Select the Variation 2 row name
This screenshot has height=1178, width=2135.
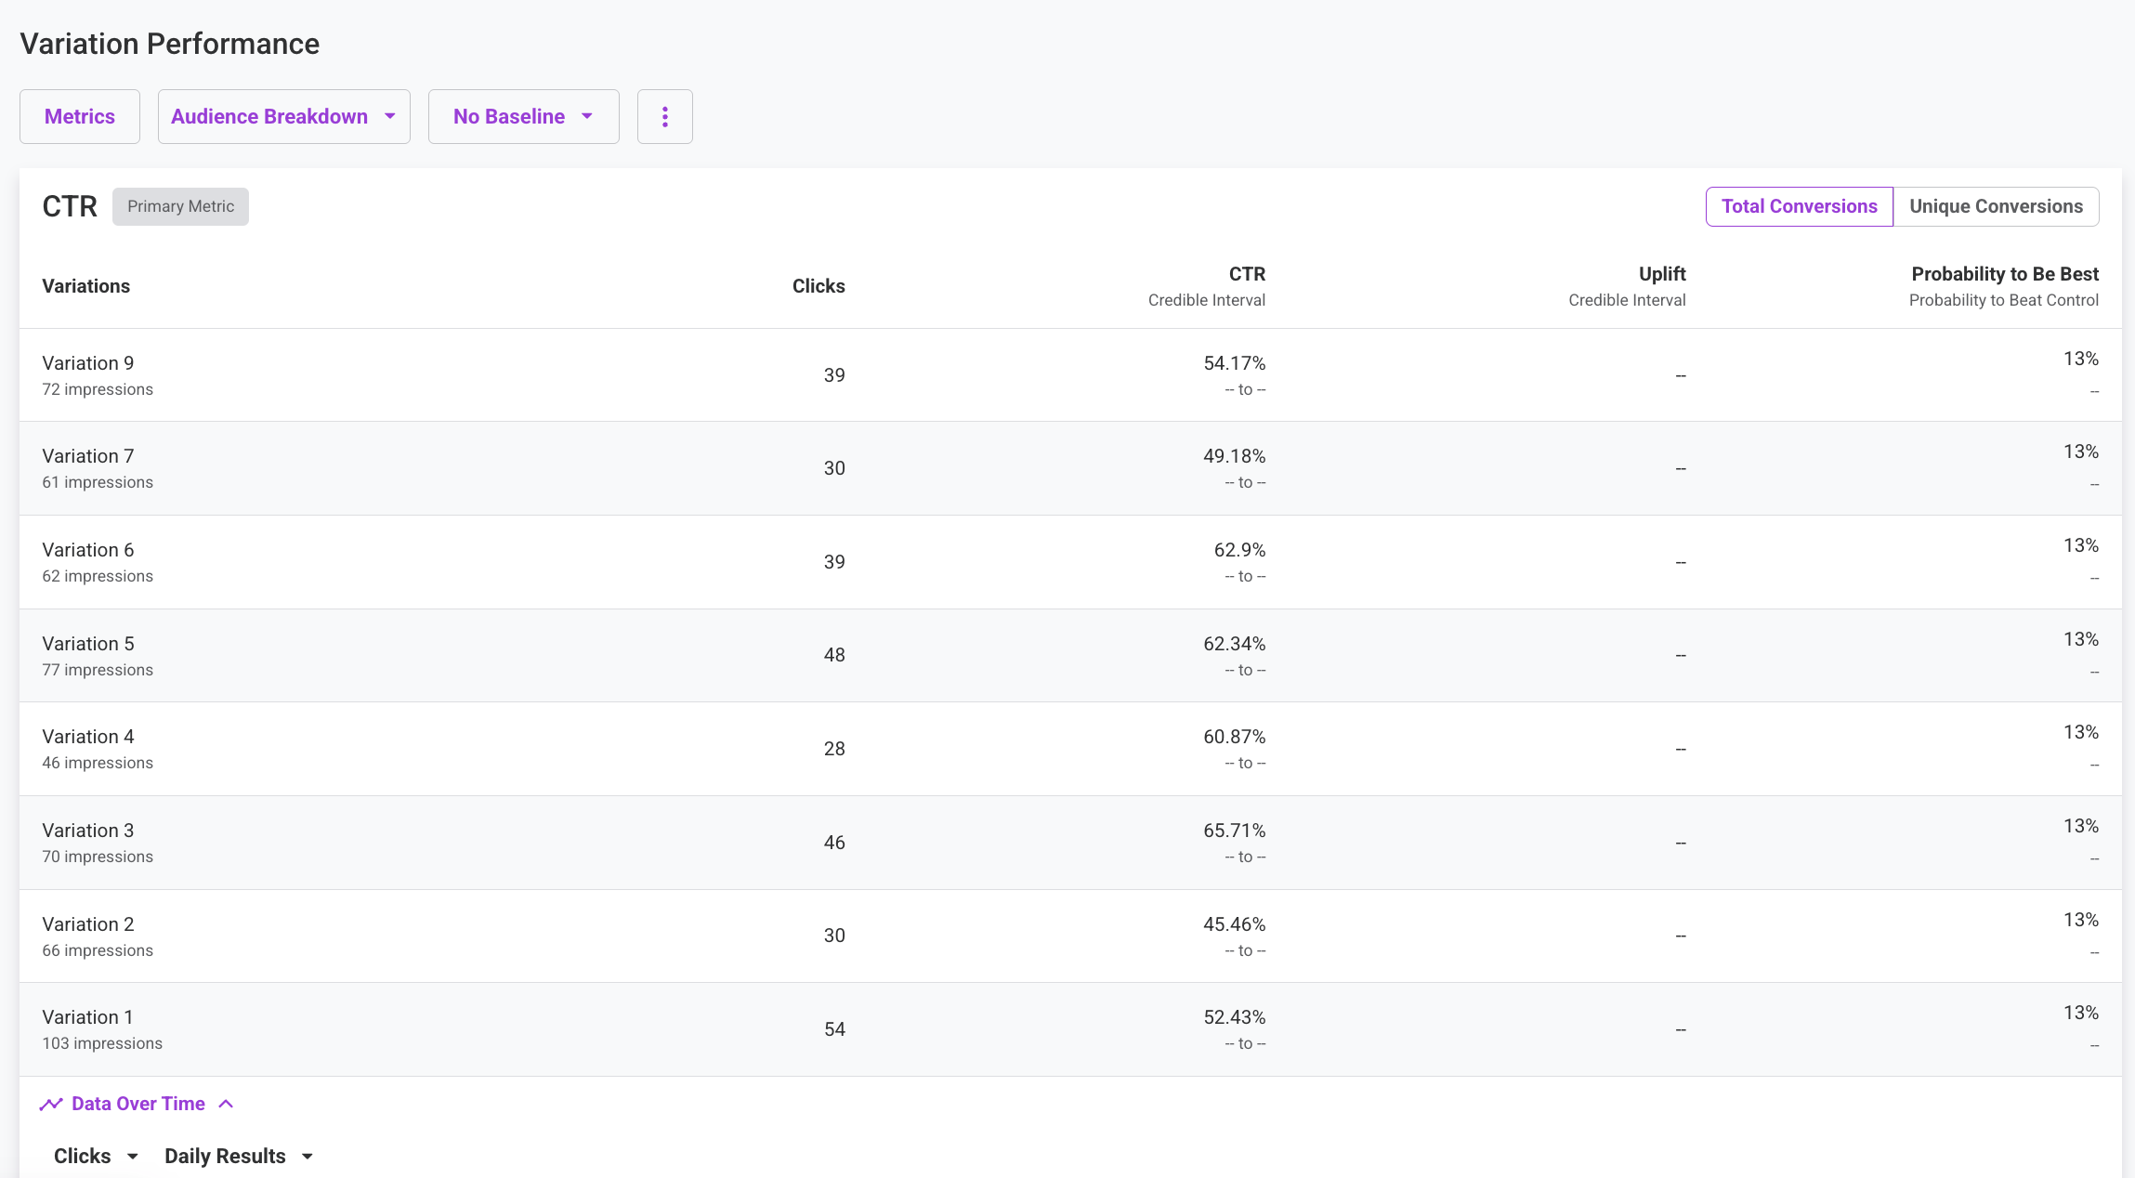click(88, 924)
